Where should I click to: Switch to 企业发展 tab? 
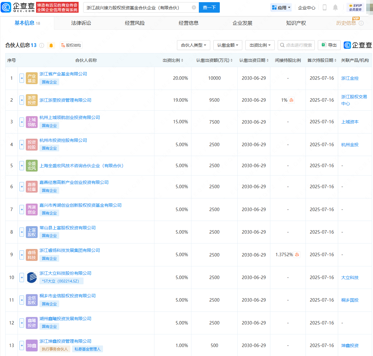(x=242, y=23)
